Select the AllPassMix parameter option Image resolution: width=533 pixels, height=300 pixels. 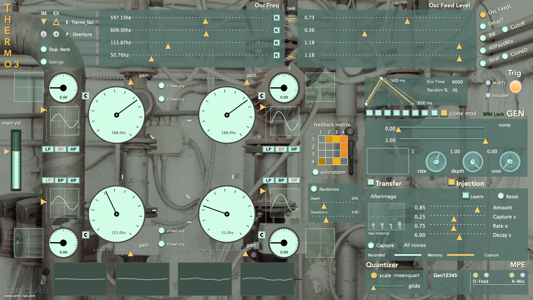pos(483,50)
